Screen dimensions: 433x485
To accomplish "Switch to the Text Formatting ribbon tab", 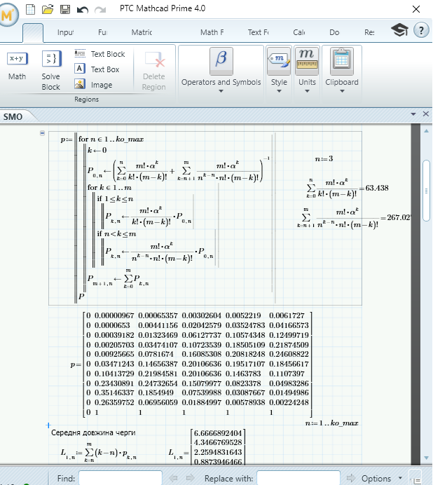I will coord(258,32).
